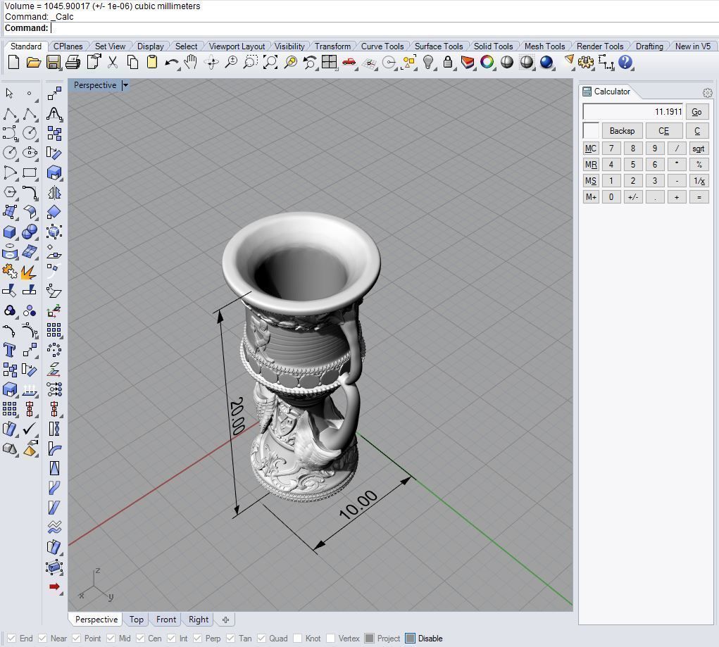Switch to the Right viewport tab
Viewport: 719px width, 647px height.
198,620
